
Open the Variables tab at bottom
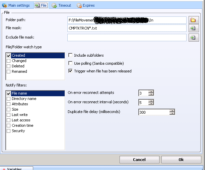click(x=17, y=169)
